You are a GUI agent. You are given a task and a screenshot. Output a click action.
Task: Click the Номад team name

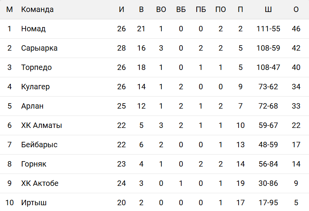pyautogui.click(x=33, y=29)
